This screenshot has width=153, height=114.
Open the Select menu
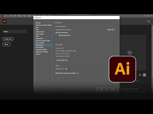(x=29, y=16)
